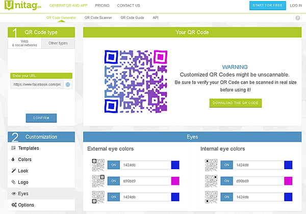
Task: Click the Confirm button
Action: tap(41, 118)
